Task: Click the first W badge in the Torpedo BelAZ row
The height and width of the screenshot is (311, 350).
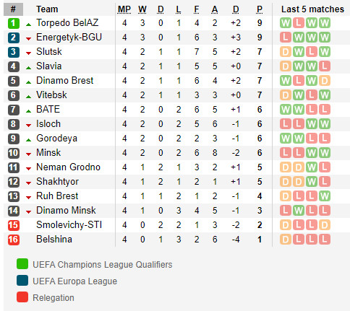Action: pos(286,23)
